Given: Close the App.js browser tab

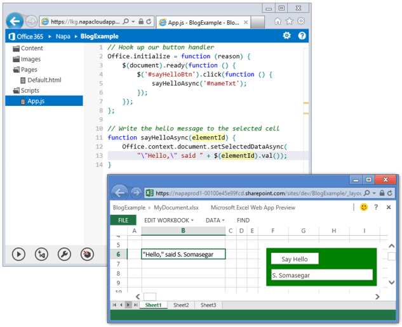Looking at the screenshot, I should [x=246, y=23].
